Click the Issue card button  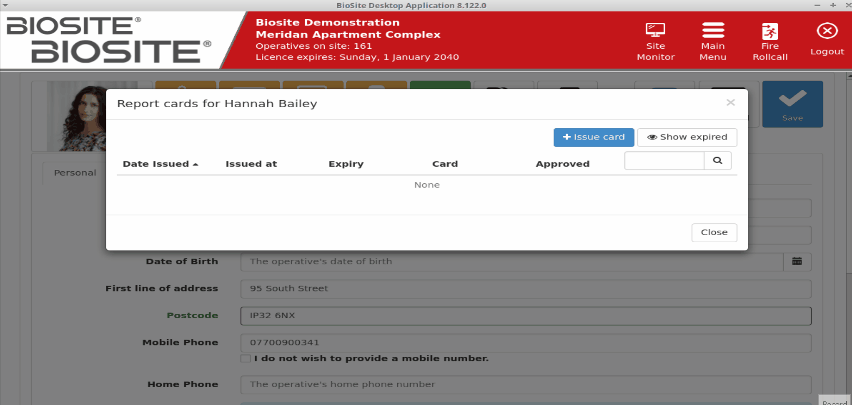[x=593, y=137]
